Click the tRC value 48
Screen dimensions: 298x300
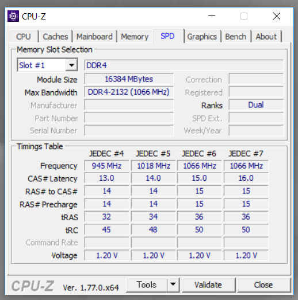(x=153, y=229)
